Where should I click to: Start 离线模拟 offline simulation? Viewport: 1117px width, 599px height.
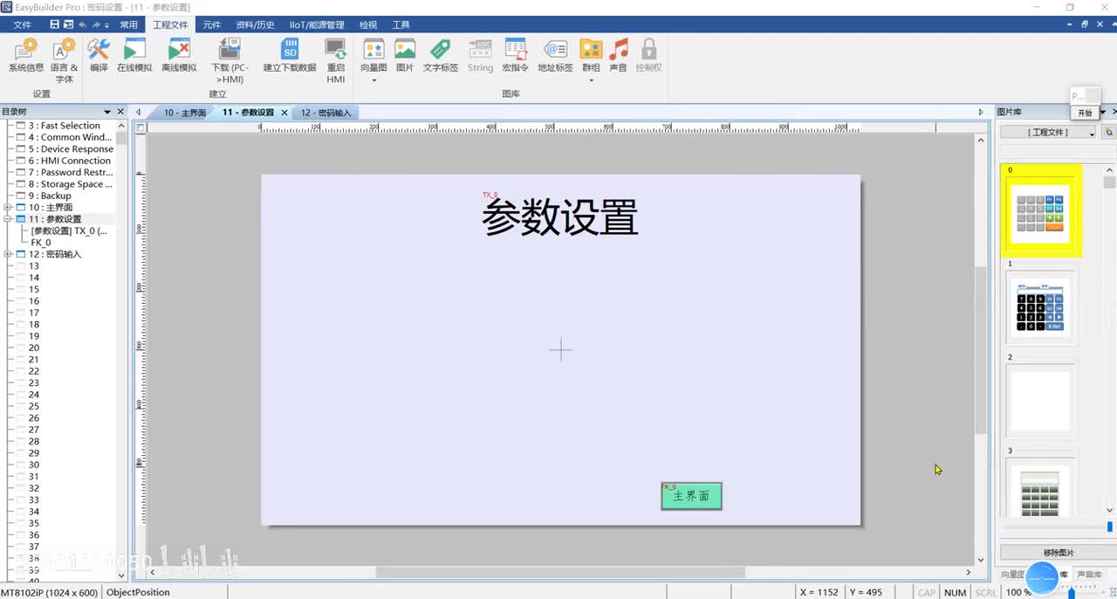point(179,55)
